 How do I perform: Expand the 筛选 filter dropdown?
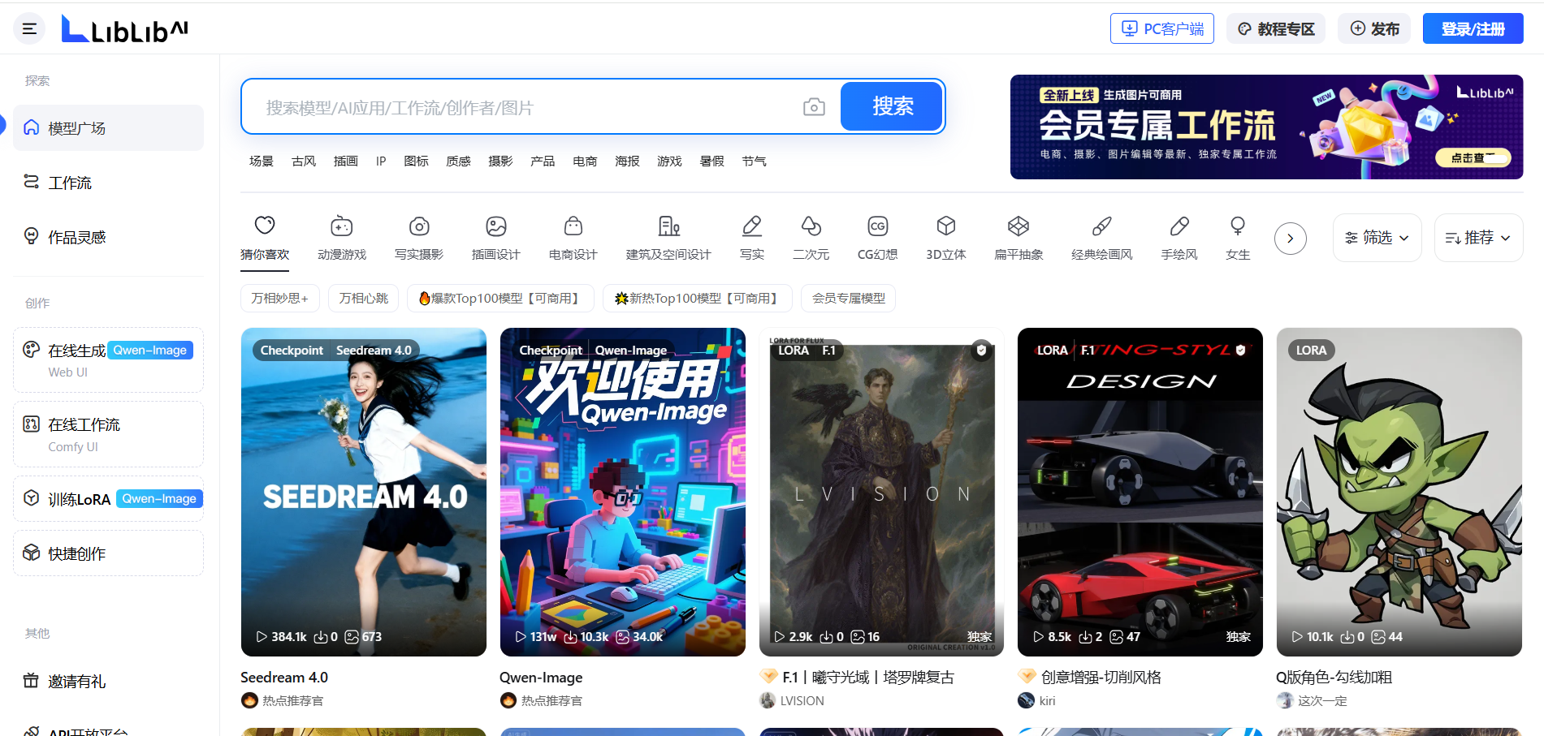coord(1377,238)
